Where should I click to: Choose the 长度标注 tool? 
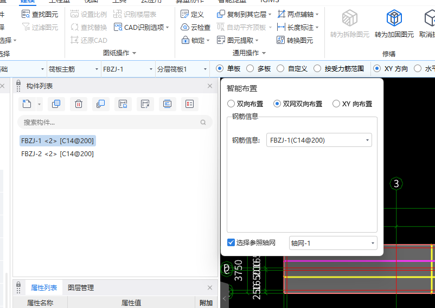(298, 27)
